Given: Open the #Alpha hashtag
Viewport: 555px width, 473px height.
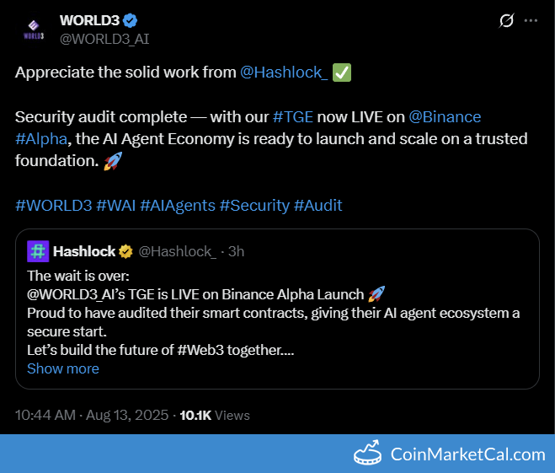Looking at the screenshot, I should pos(40,138).
